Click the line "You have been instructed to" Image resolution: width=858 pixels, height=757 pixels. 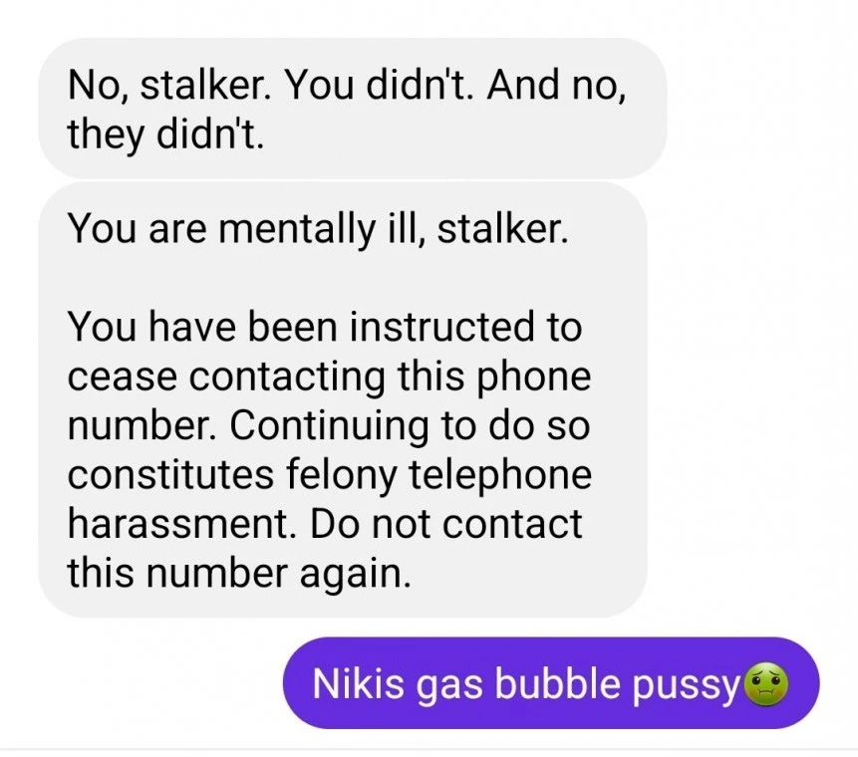coord(325,327)
